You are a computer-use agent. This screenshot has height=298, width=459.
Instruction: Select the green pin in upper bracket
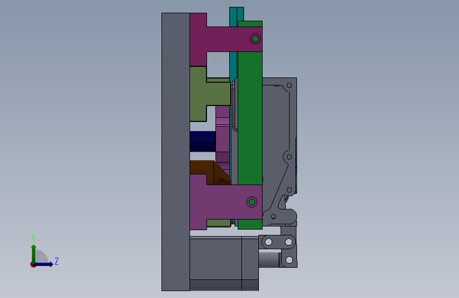pyautogui.click(x=255, y=39)
